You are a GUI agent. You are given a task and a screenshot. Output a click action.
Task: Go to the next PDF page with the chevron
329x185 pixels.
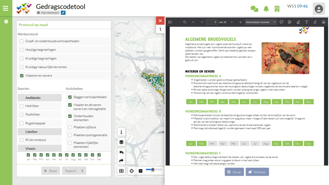coord(201,22)
